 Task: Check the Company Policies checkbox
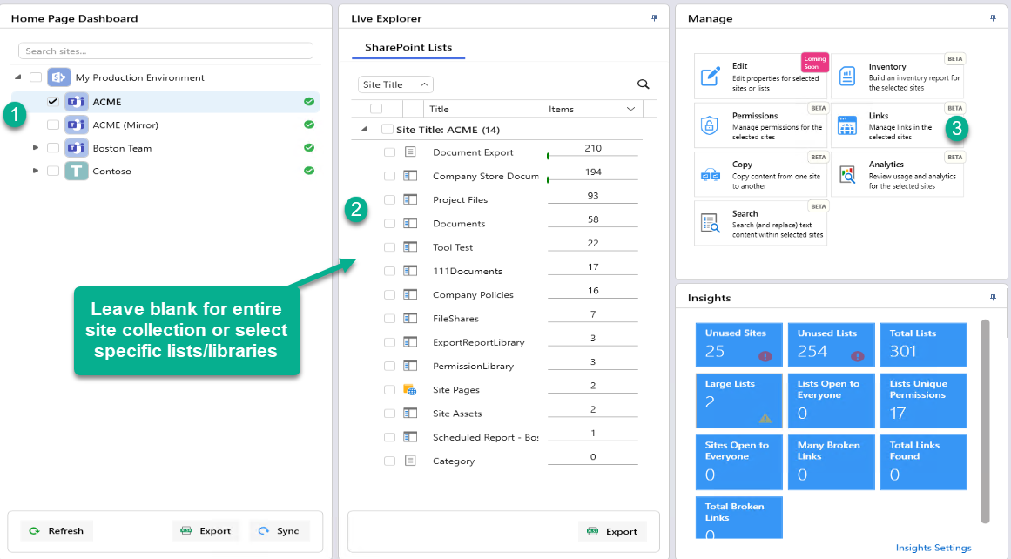389,294
